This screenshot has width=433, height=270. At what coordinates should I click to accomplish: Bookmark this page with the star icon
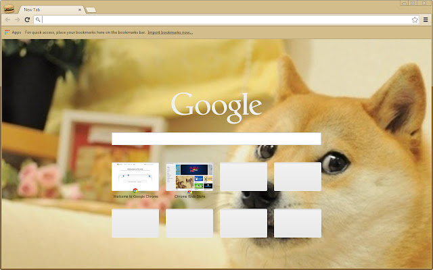point(415,20)
